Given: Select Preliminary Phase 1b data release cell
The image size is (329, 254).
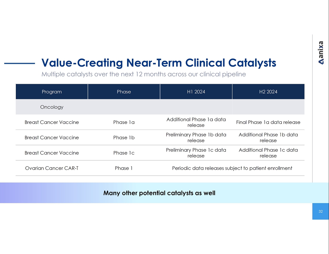Looking at the screenshot, I should pyautogui.click(x=196, y=138).
